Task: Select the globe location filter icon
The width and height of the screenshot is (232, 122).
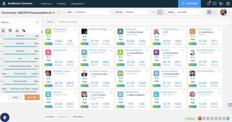Action: click(x=10, y=31)
